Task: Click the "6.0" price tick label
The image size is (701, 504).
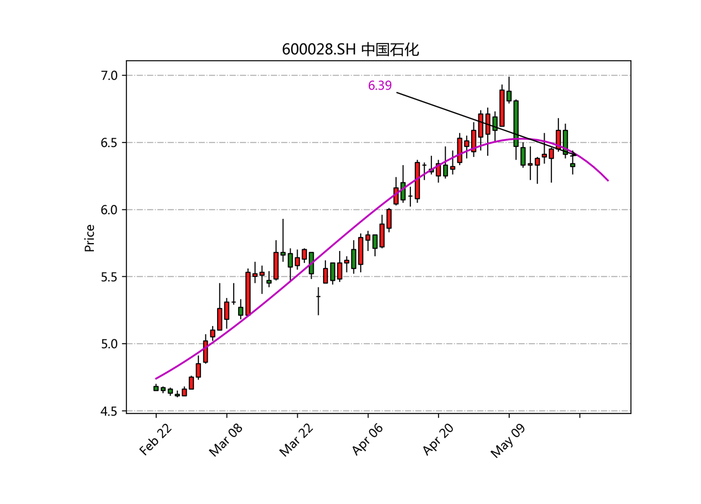Action: 110,209
